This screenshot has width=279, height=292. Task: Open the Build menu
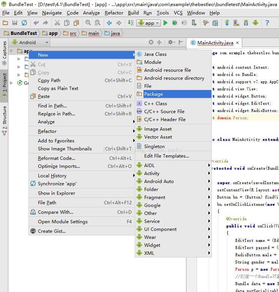[x=133, y=13]
